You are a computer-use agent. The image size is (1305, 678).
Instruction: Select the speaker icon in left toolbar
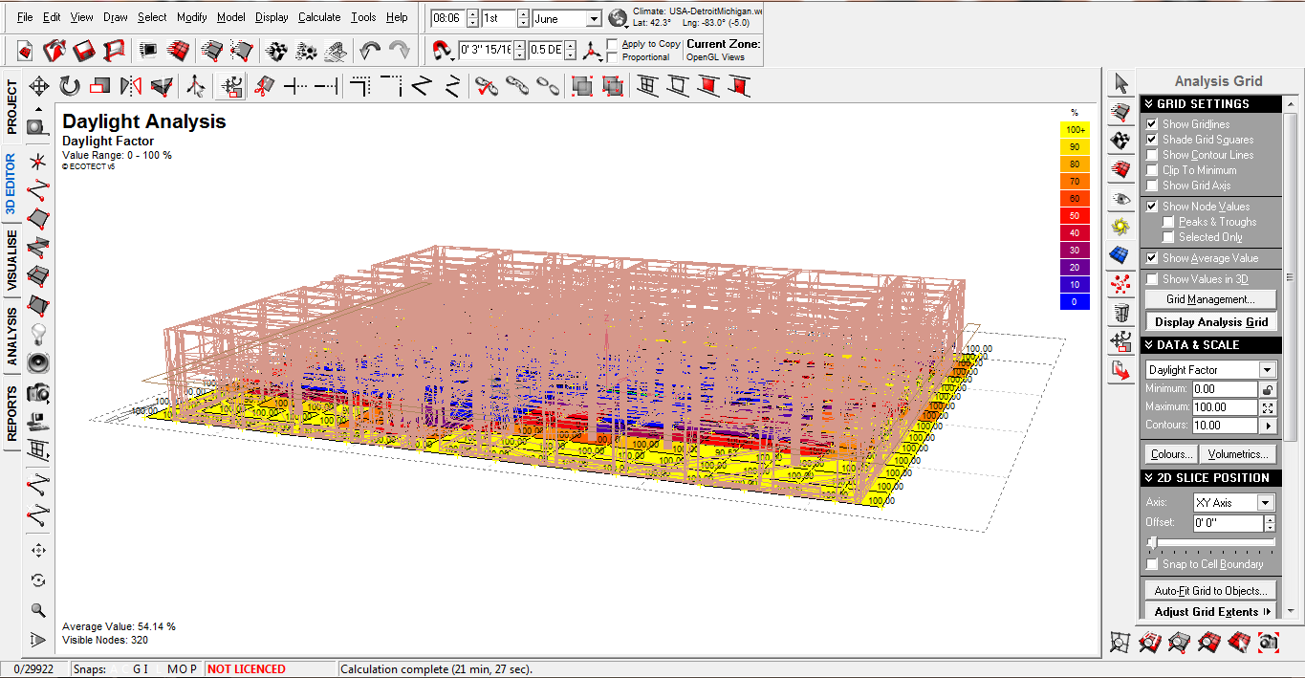38,363
